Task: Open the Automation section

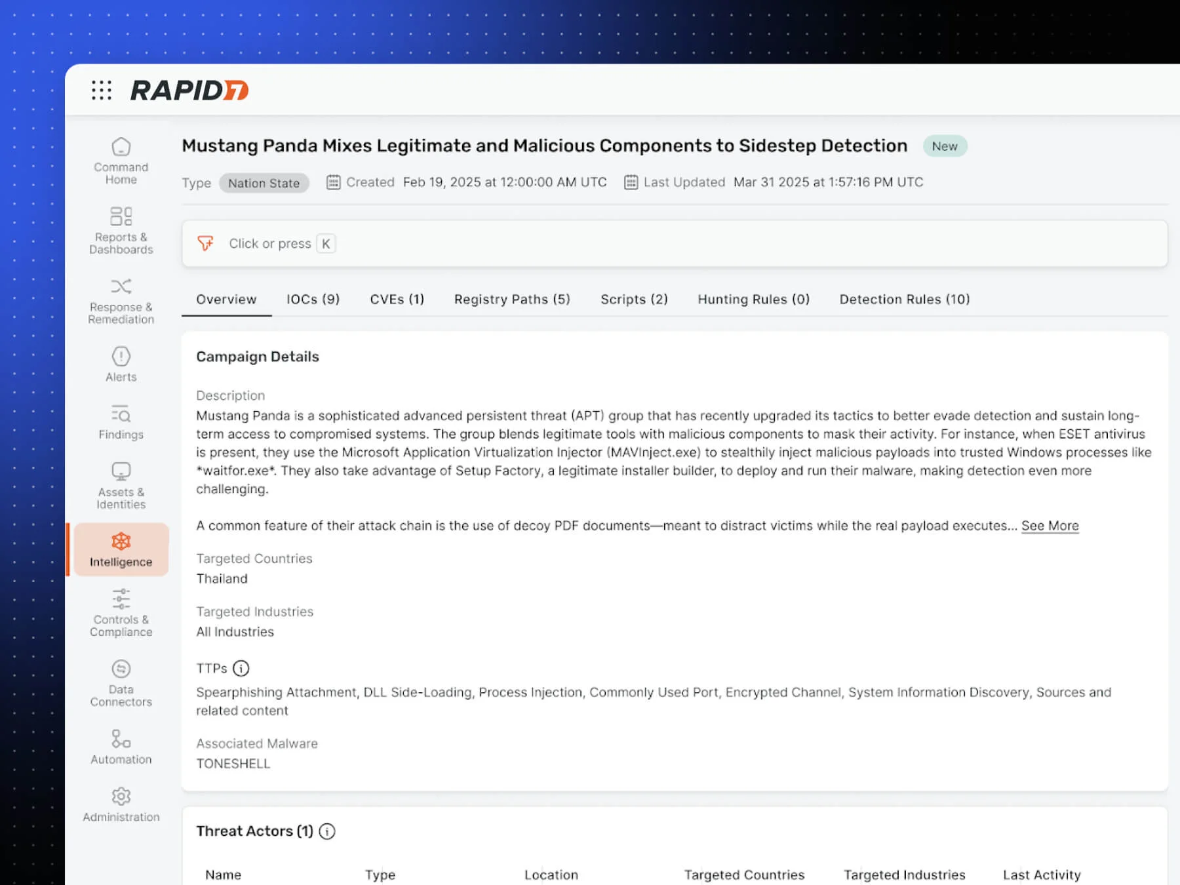Action: point(121,747)
